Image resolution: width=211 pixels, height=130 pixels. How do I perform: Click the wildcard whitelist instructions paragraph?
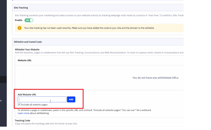(x=84, y=110)
